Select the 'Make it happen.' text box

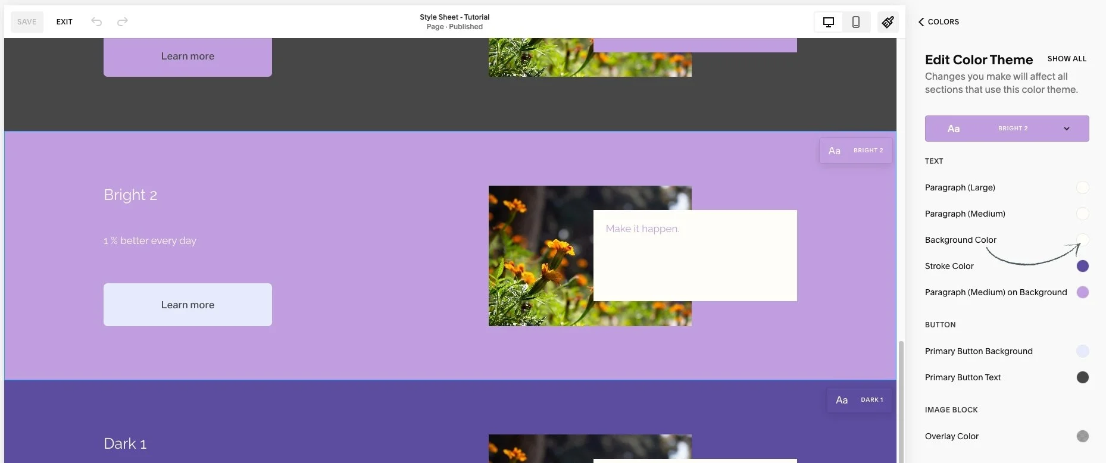click(x=695, y=255)
